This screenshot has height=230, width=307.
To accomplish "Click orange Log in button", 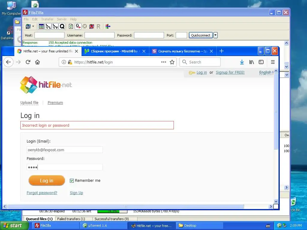I will pyautogui.click(x=46, y=181).
